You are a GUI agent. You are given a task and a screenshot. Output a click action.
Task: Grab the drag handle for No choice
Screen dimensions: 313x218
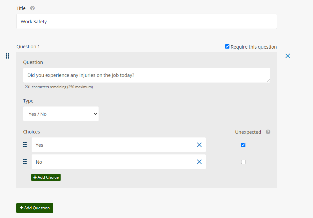pyautogui.click(x=25, y=162)
